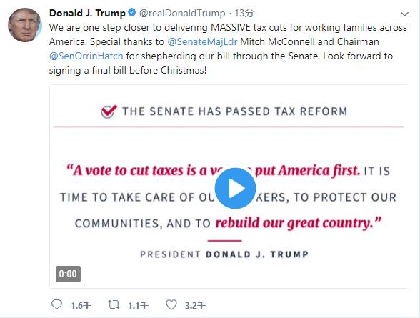420x318 pixels.
Task: Like the tweet with heart icon
Action: click(x=171, y=304)
